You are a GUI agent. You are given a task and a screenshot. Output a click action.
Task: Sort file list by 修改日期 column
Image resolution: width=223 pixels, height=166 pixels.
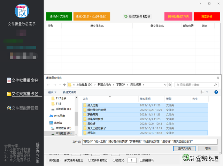(145, 99)
